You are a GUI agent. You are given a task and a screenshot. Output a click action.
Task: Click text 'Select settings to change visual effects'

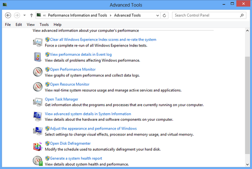[x=77, y=134]
